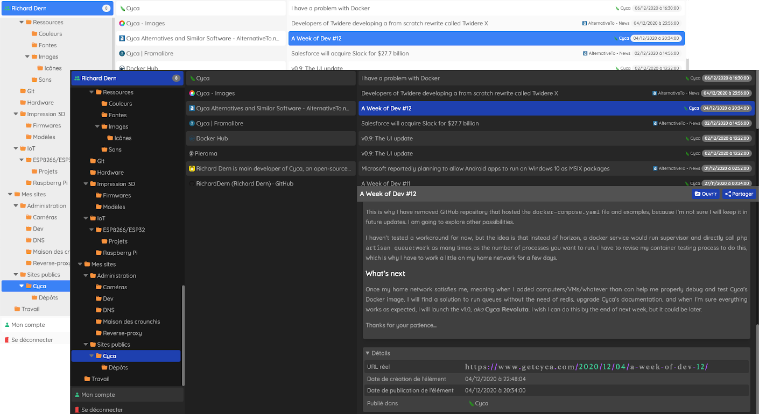The width and height of the screenshot is (759, 414).
Task: Collapse Images folder in dark window
Action: click(97, 127)
